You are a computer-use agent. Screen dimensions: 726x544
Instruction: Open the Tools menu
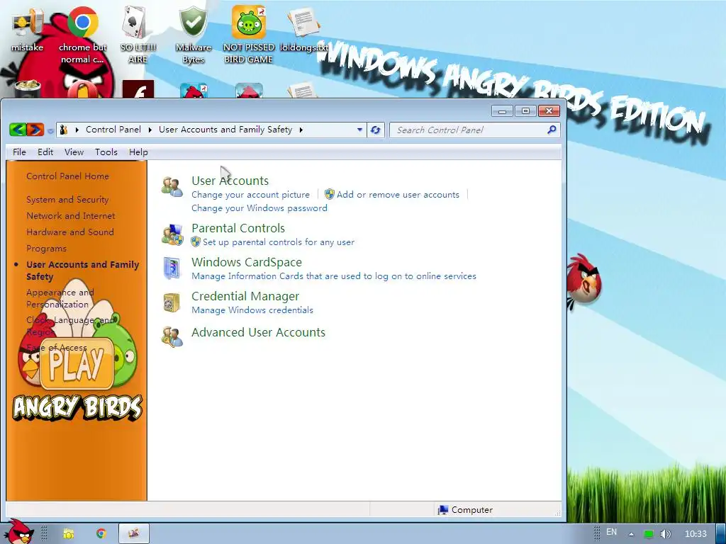click(x=106, y=152)
